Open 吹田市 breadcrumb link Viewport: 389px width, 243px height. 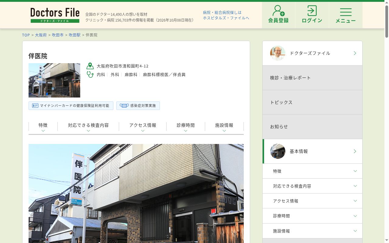tap(58, 35)
